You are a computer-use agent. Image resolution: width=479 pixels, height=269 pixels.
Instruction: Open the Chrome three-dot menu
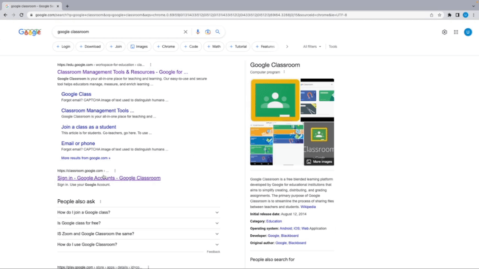pos(474,15)
